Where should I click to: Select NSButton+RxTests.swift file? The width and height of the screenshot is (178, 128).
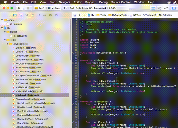point(28,68)
